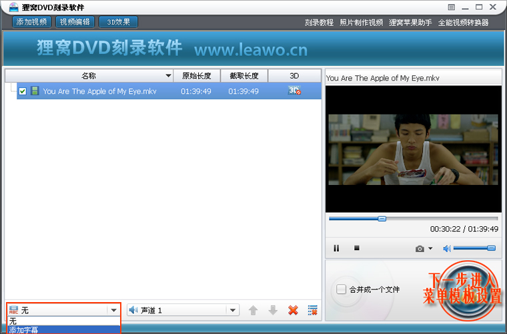The width and height of the screenshot is (507, 334).
Task: Choose 无 in the subtitle list
Action: point(63,321)
